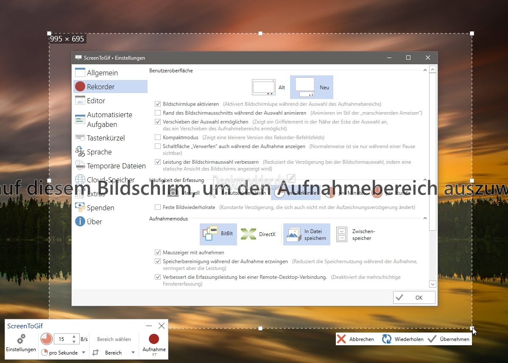508x363 pixels.
Task: Collapse the 'Häufigkeit der Erfassung' section
Action: (425, 180)
